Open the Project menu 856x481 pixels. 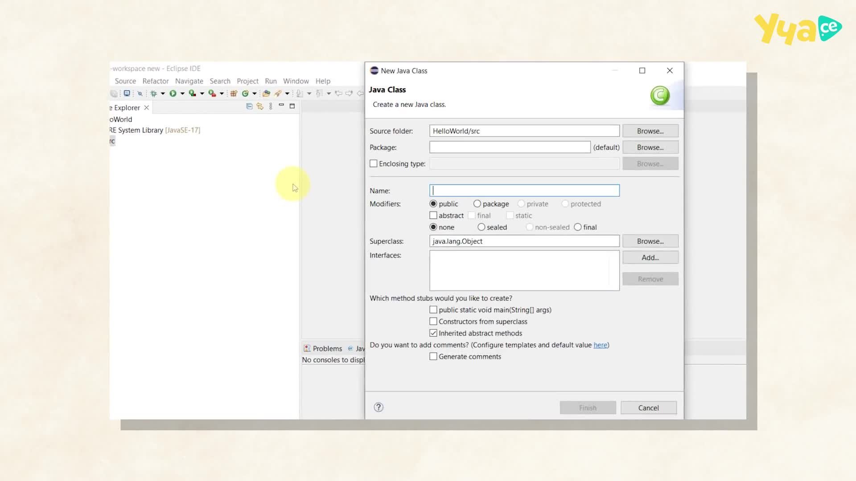pos(247,81)
